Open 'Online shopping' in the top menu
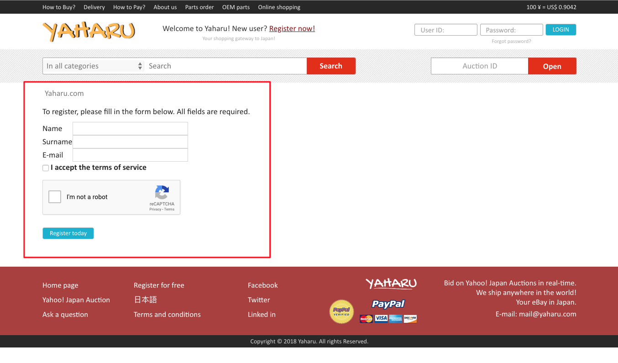618x363 pixels. (279, 7)
